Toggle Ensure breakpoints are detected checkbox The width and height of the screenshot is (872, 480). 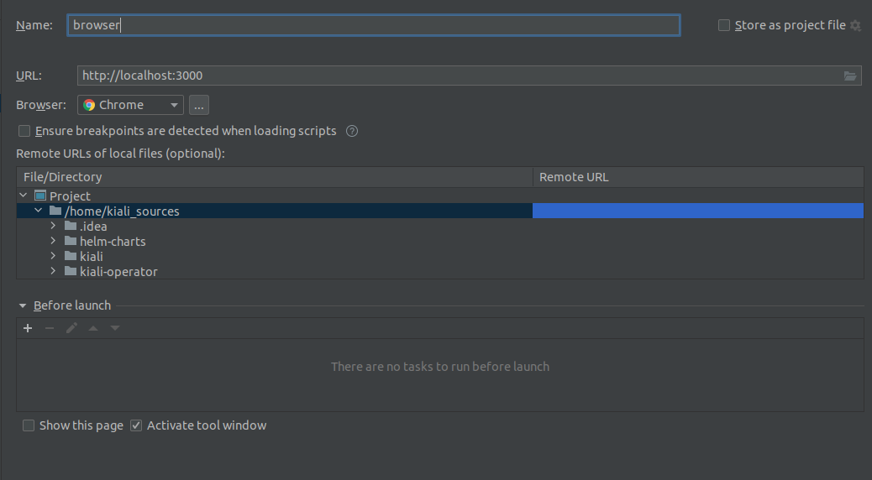(x=24, y=131)
